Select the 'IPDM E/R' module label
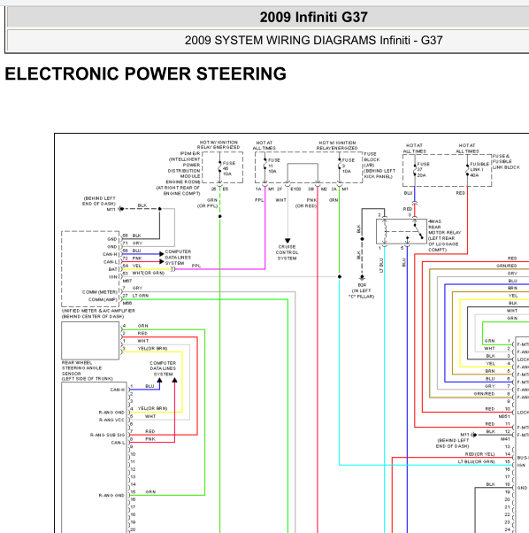529x533 pixels. pos(190,154)
